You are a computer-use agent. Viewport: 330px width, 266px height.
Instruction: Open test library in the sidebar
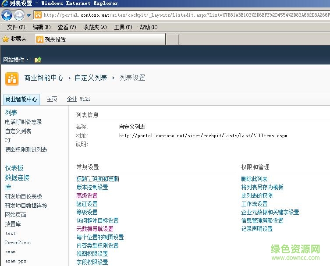pyautogui.click(x=11, y=234)
